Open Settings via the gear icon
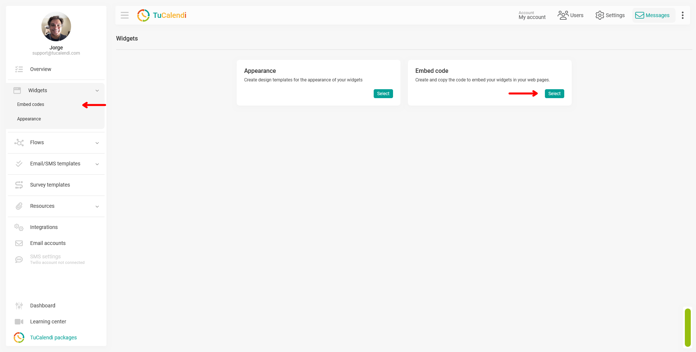This screenshot has height=352, width=696. coord(600,15)
